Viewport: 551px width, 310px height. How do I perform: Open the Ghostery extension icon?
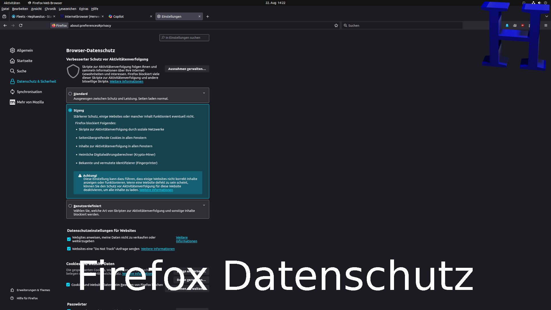(507, 25)
